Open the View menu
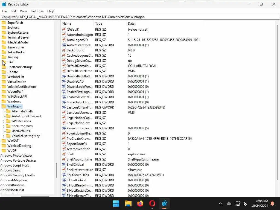280x210 pixels. 24,11
